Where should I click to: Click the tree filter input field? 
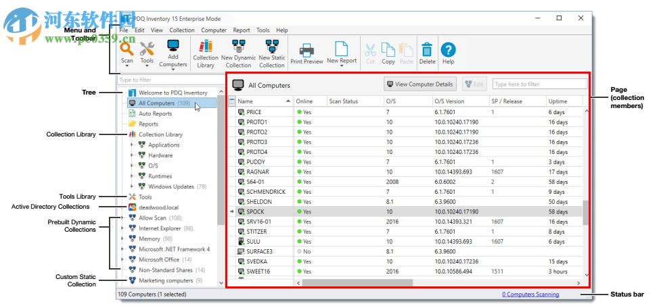point(170,80)
